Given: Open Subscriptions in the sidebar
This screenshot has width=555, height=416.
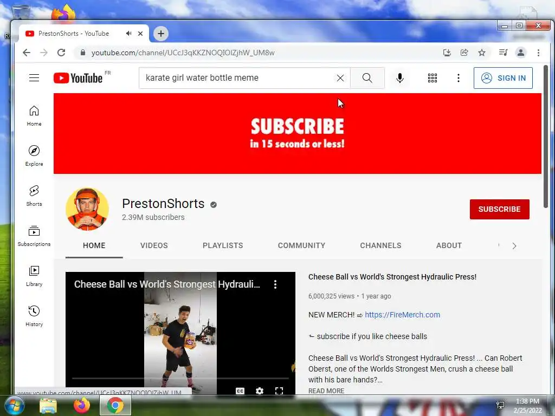Looking at the screenshot, I should pos(34,236).
